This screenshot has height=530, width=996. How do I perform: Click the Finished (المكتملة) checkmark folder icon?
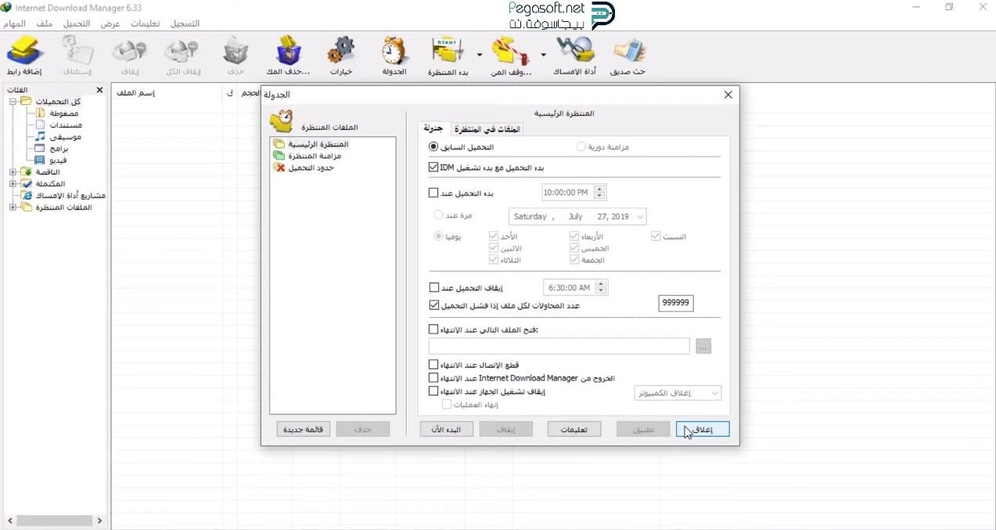click(x=27, y=183)
